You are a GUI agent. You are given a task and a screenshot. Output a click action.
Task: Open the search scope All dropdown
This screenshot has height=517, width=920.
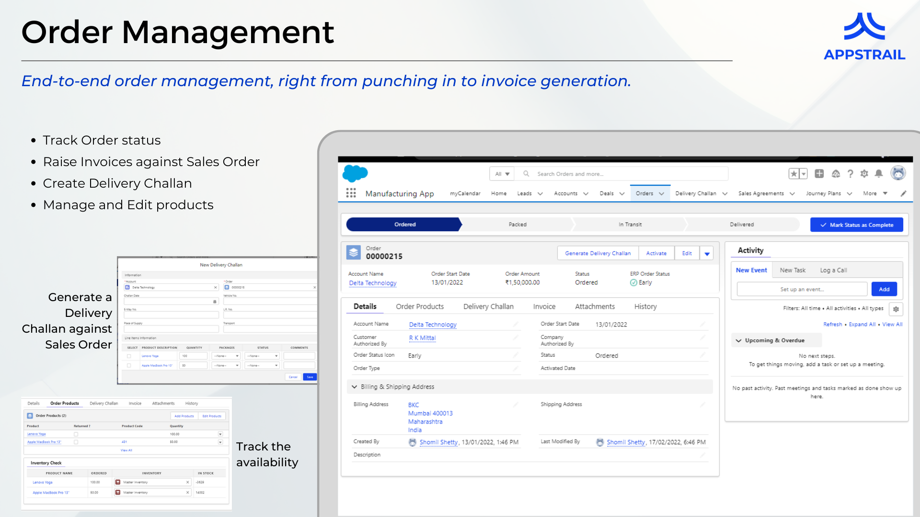(502, 174)
